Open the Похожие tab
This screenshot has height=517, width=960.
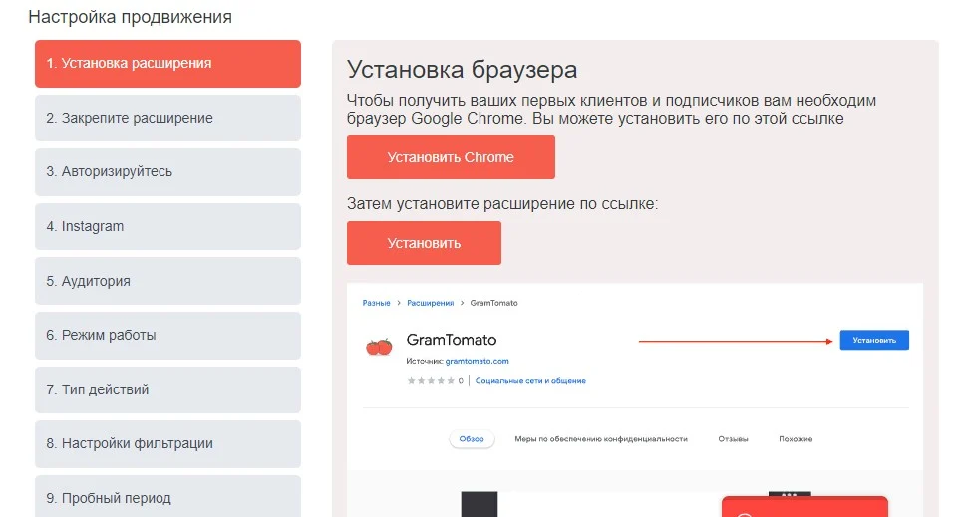[x=796, y=439]
